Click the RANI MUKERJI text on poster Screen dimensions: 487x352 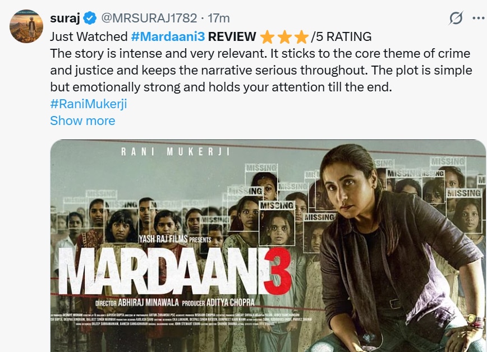(176, 151)
